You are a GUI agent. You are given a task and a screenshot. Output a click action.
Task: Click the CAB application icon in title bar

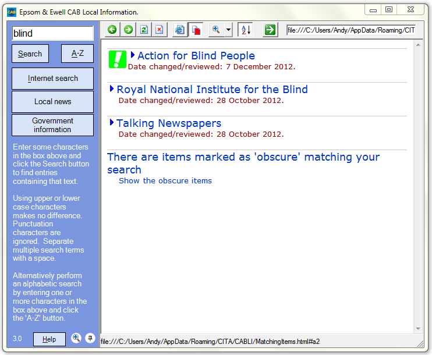12,12
